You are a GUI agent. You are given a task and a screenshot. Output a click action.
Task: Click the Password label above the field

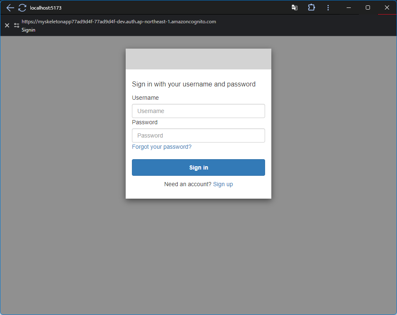click(x=145, y=122)
